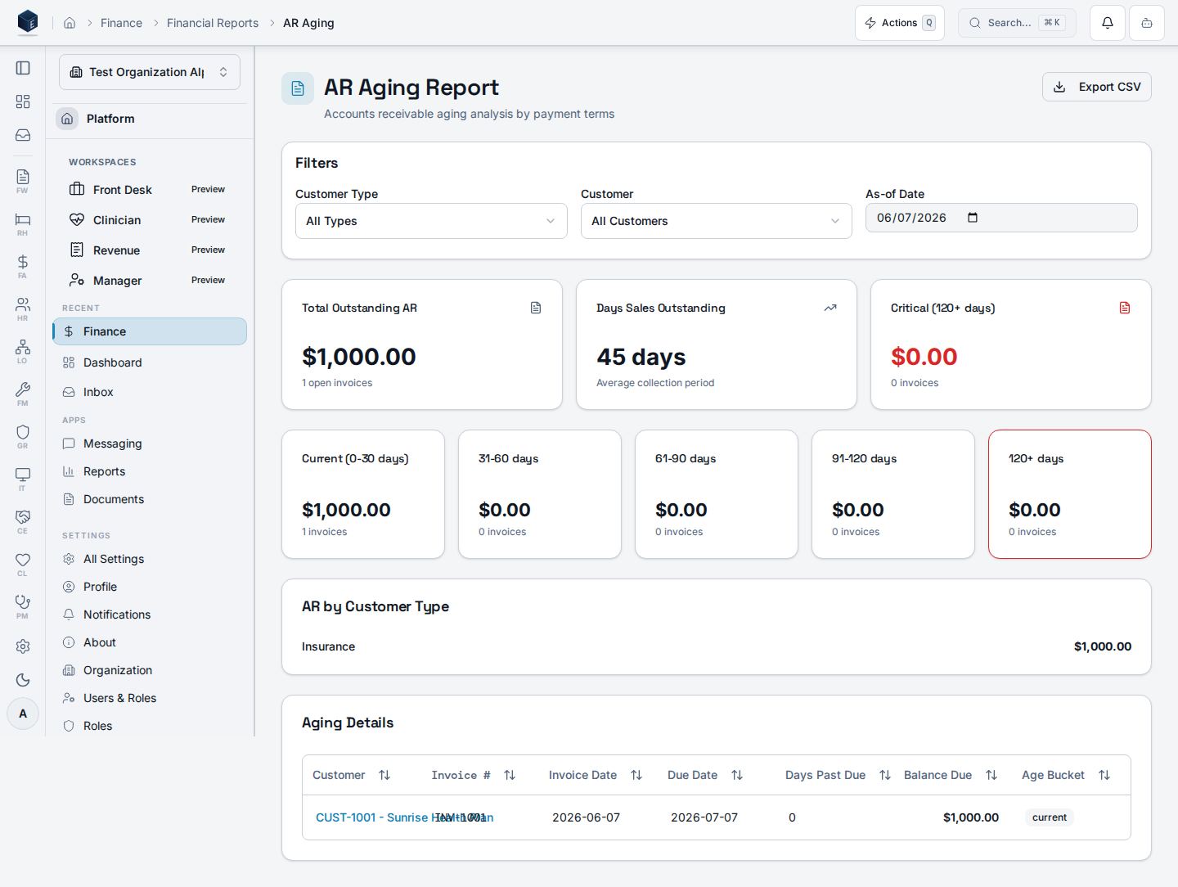Open notifications bell in top bar
This screenshot has height=887, width=1178.
point(1108,23)
